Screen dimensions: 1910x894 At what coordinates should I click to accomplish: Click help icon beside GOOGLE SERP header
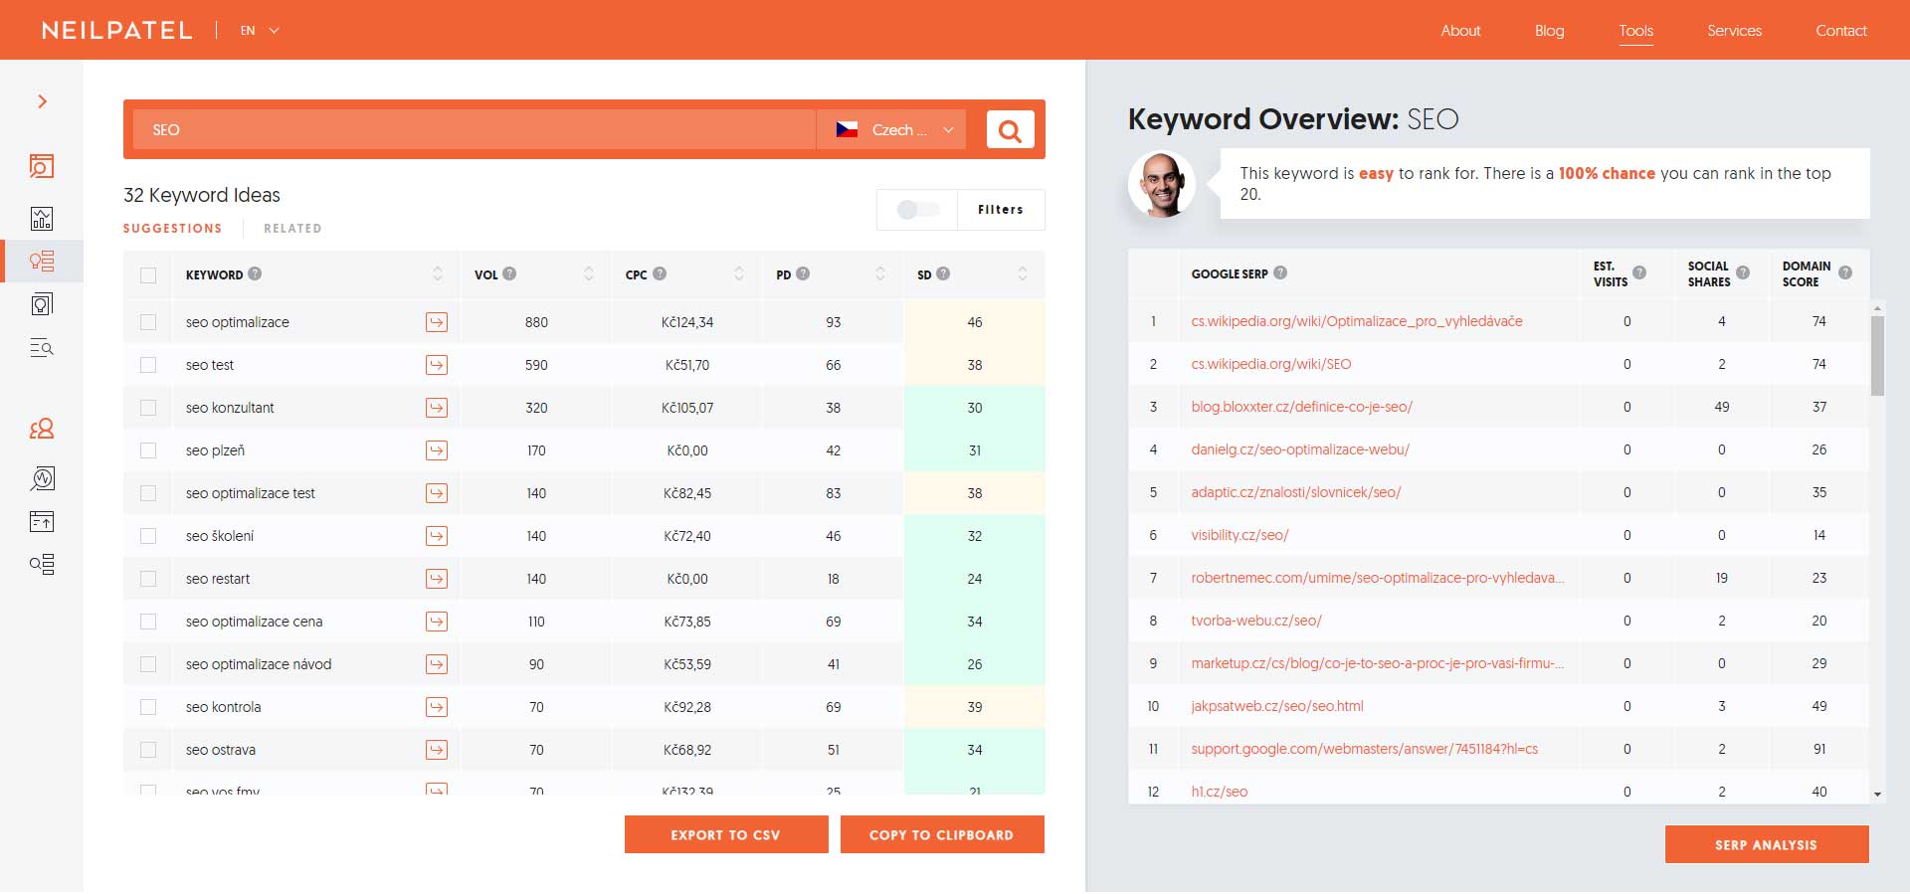click(x=1280, y=272)
